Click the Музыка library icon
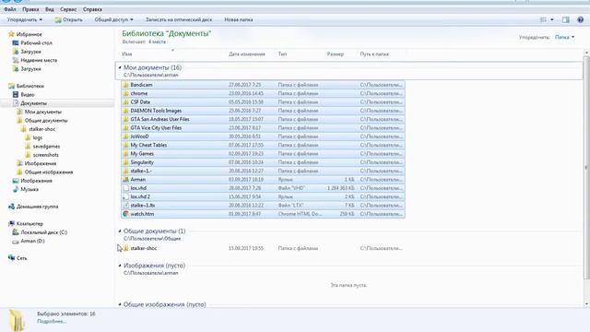This screenshot has height=332, width=590. [x=16, y=189]
